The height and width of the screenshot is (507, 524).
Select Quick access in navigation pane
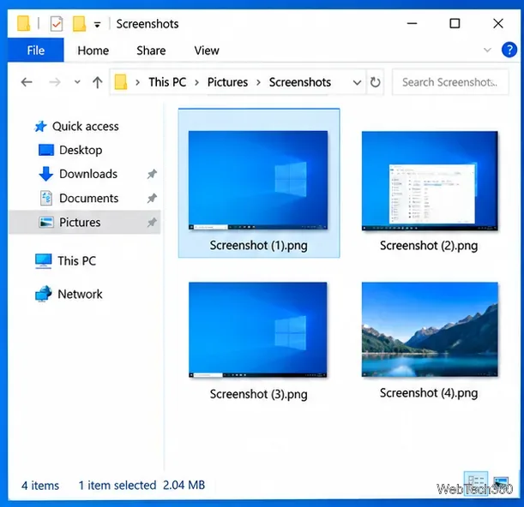click(x=86, y=127)
